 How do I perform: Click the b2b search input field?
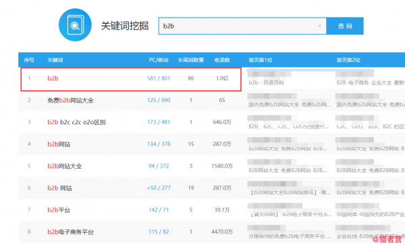tap(242, 26)
